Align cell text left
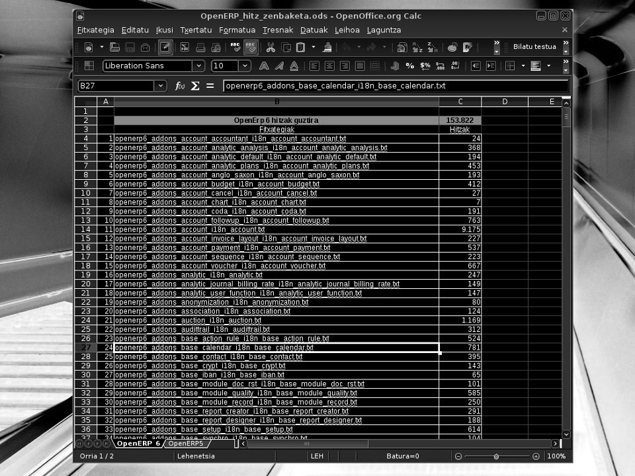Image resolution: width=635 pixels, height=476 pixels. [x=314, y=65]
